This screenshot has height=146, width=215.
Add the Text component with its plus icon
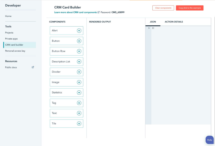79,113
